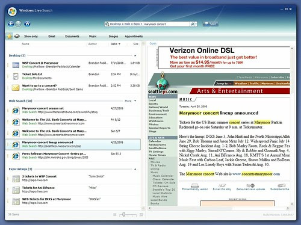Click the text file icon for Ticket Info.txt
This screenshot has width=301, height=225.
click(x=16, y=76)
